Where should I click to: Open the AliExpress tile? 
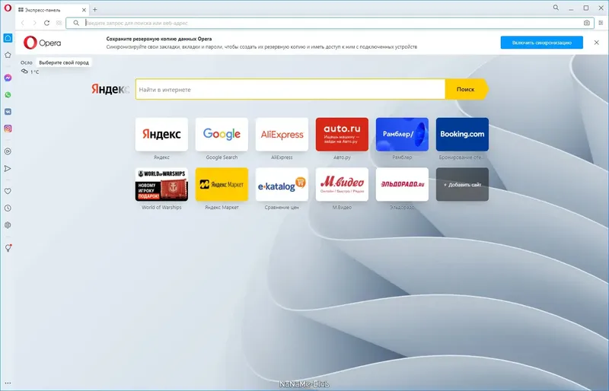click(282, 135)
